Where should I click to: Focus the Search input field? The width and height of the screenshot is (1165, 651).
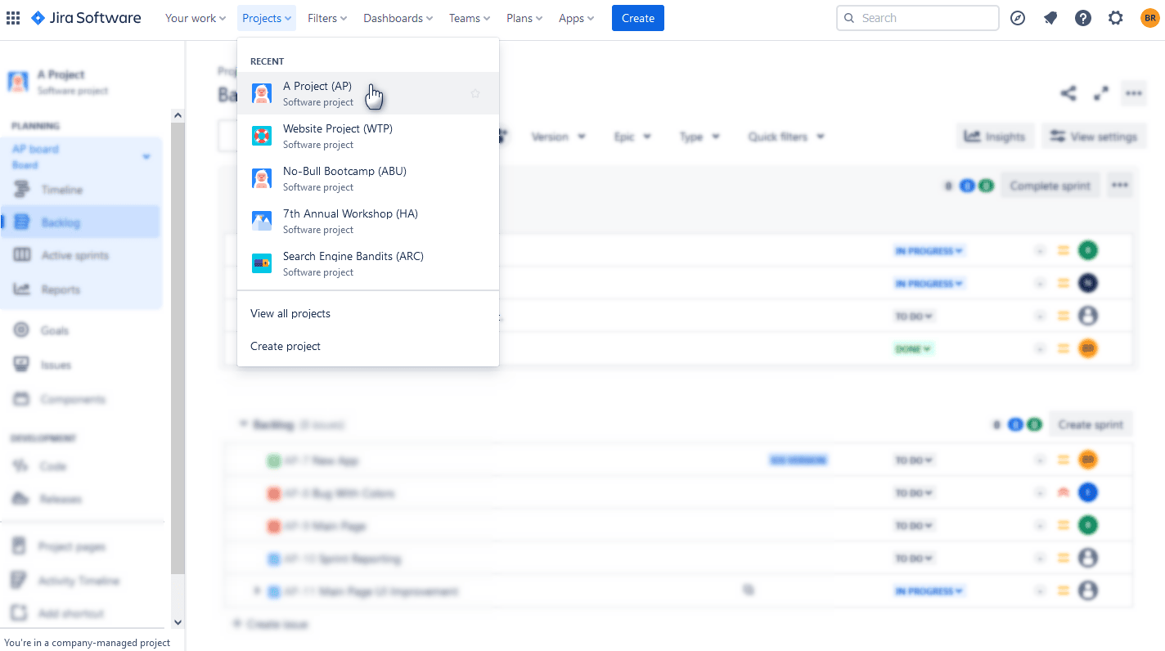pyautogui.click(x=918, y=18)
